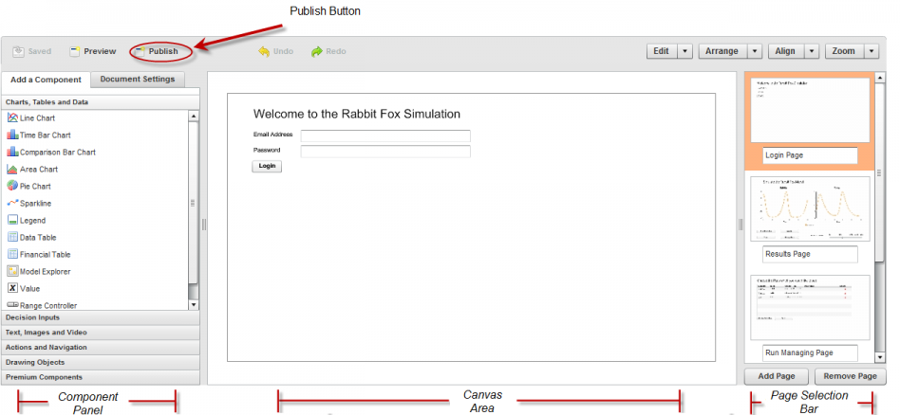Click the Email Address input field
Image resolution: width=900 pixels, height=415 pixels.
(385, 135)
